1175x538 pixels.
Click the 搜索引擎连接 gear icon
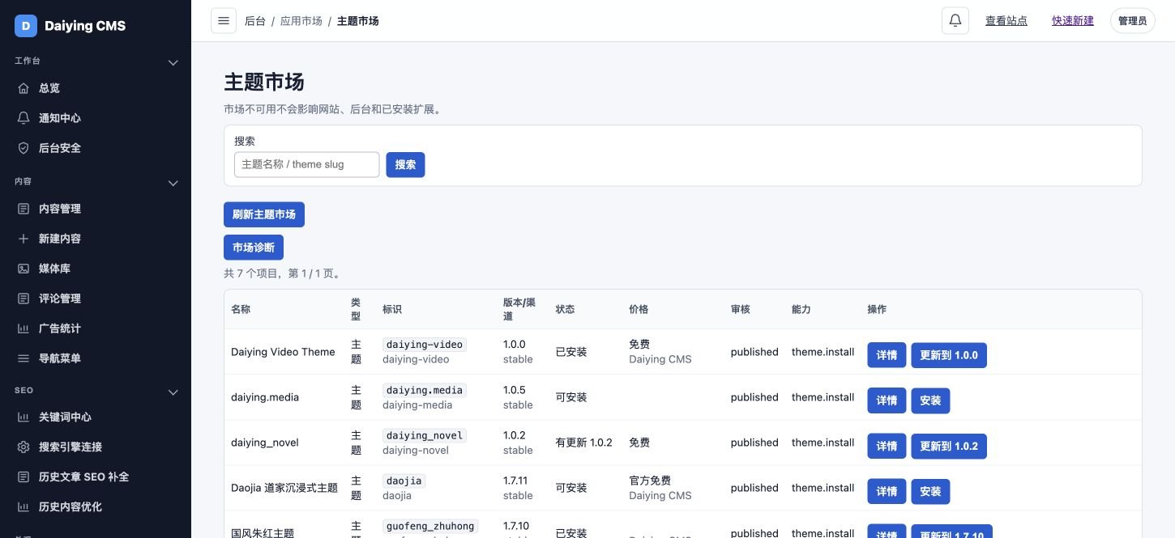click(x=23, y=447)
